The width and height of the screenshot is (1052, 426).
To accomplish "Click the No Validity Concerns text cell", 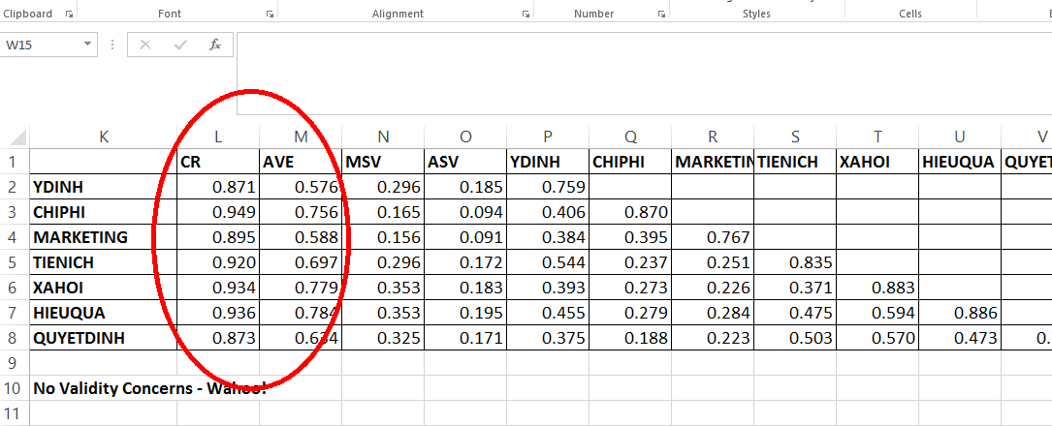I will pyautogui.click(x=145, y=388).
